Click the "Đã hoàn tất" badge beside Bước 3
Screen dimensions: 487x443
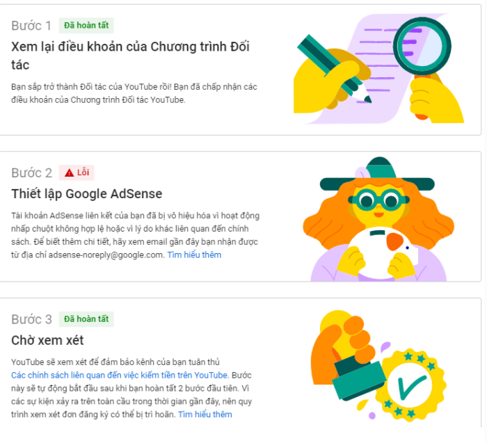point(86,319)
